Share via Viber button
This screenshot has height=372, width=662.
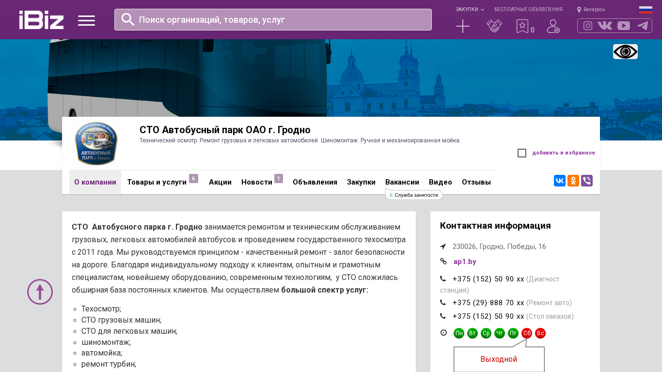[x=587, y=181]
